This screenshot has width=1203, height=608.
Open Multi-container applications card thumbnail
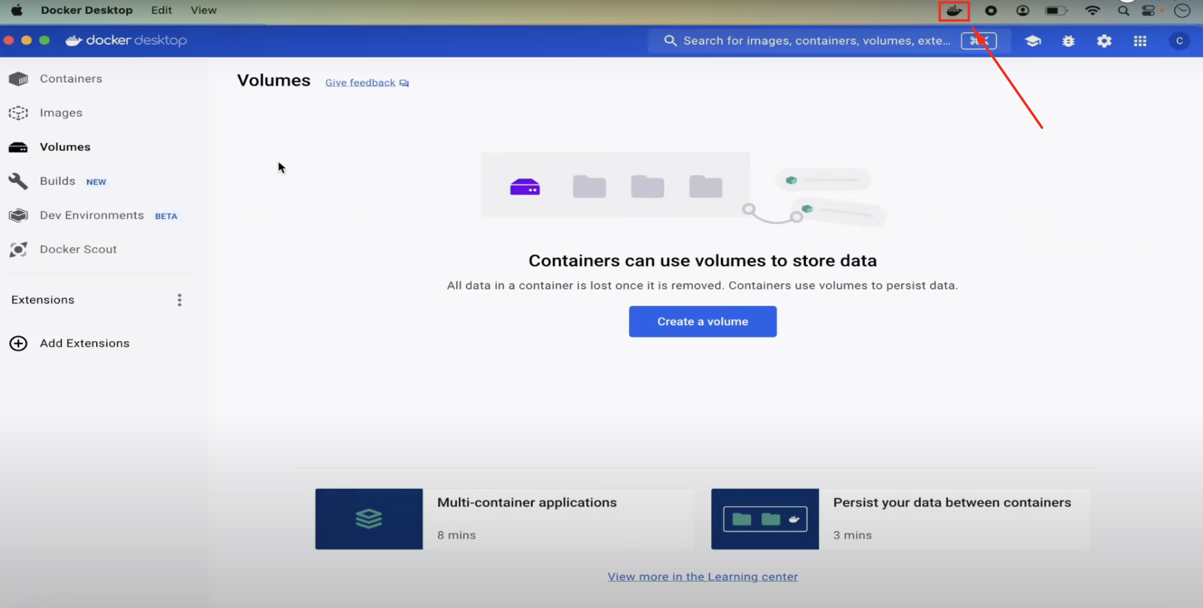click(x=369, y=519)
